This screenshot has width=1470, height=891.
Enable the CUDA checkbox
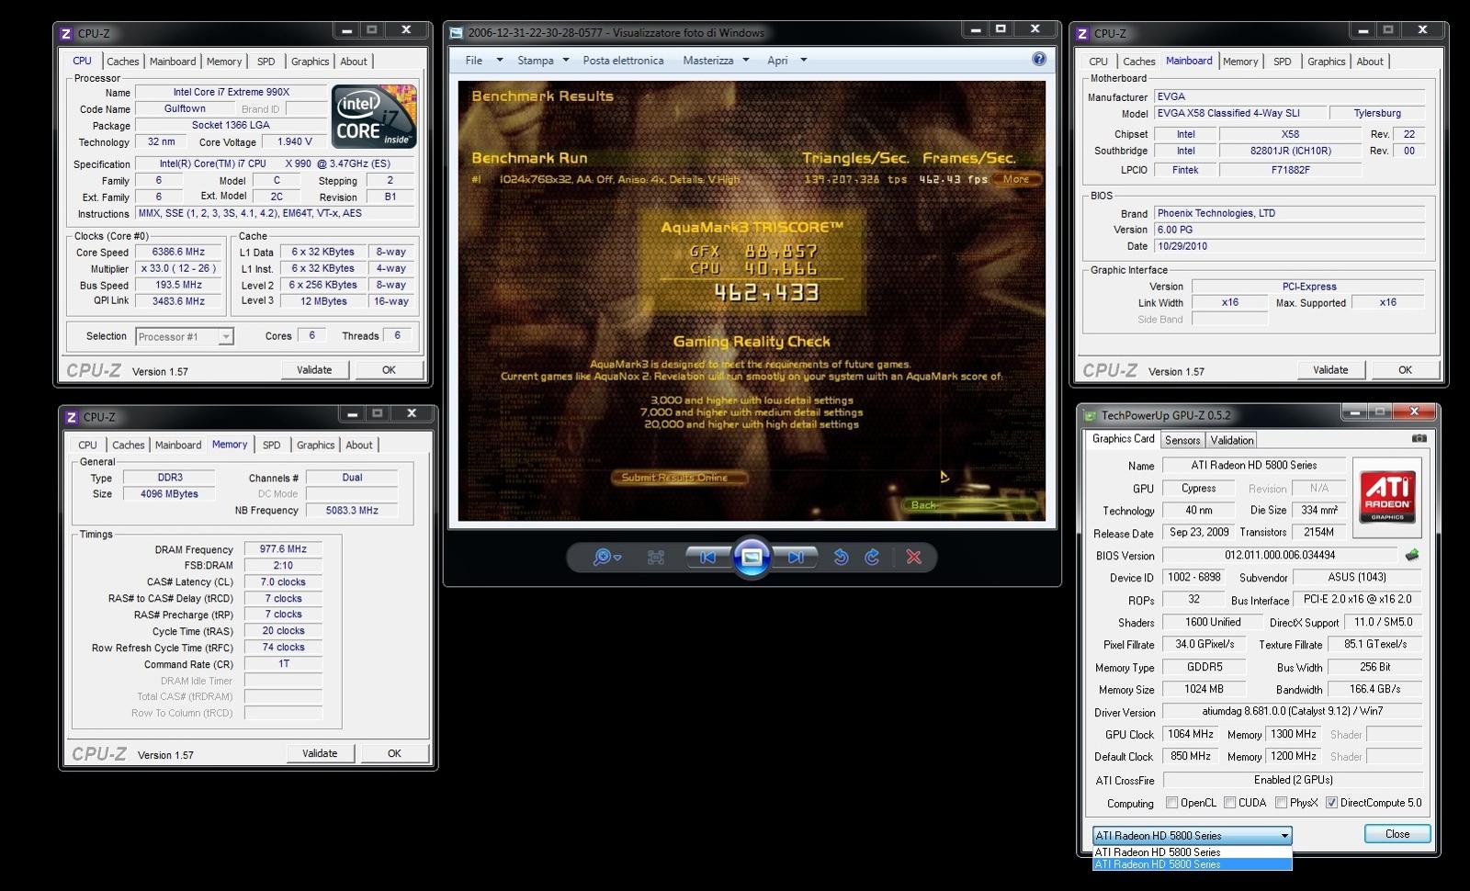click(x=1229, y=803)
